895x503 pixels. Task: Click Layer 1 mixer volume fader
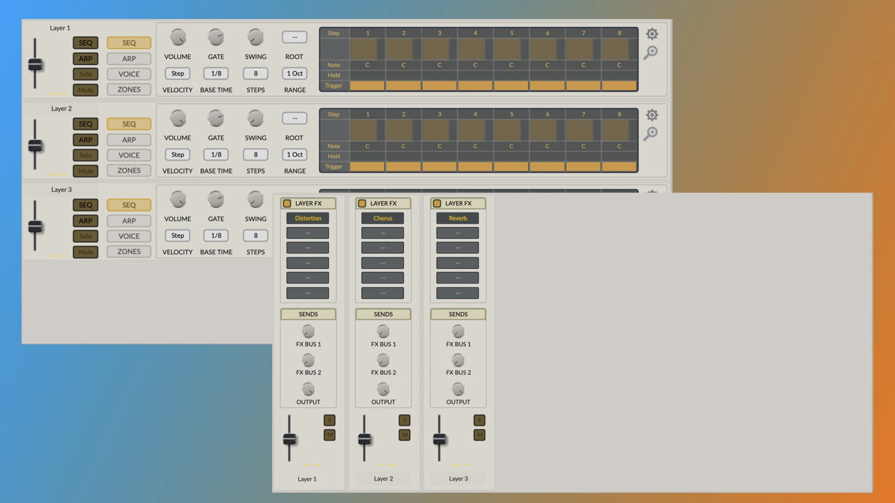click(x=289, y=439)
